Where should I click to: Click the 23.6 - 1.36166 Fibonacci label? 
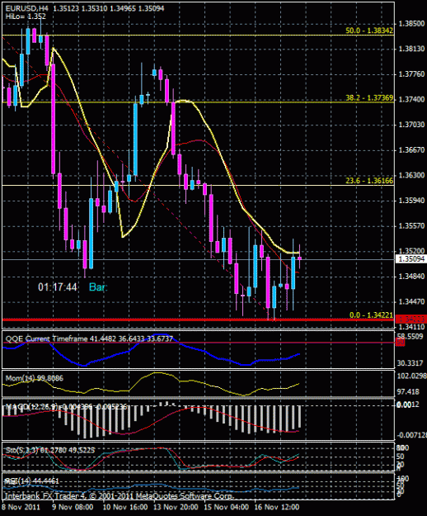pyautogui.click(x=369, y=181)
